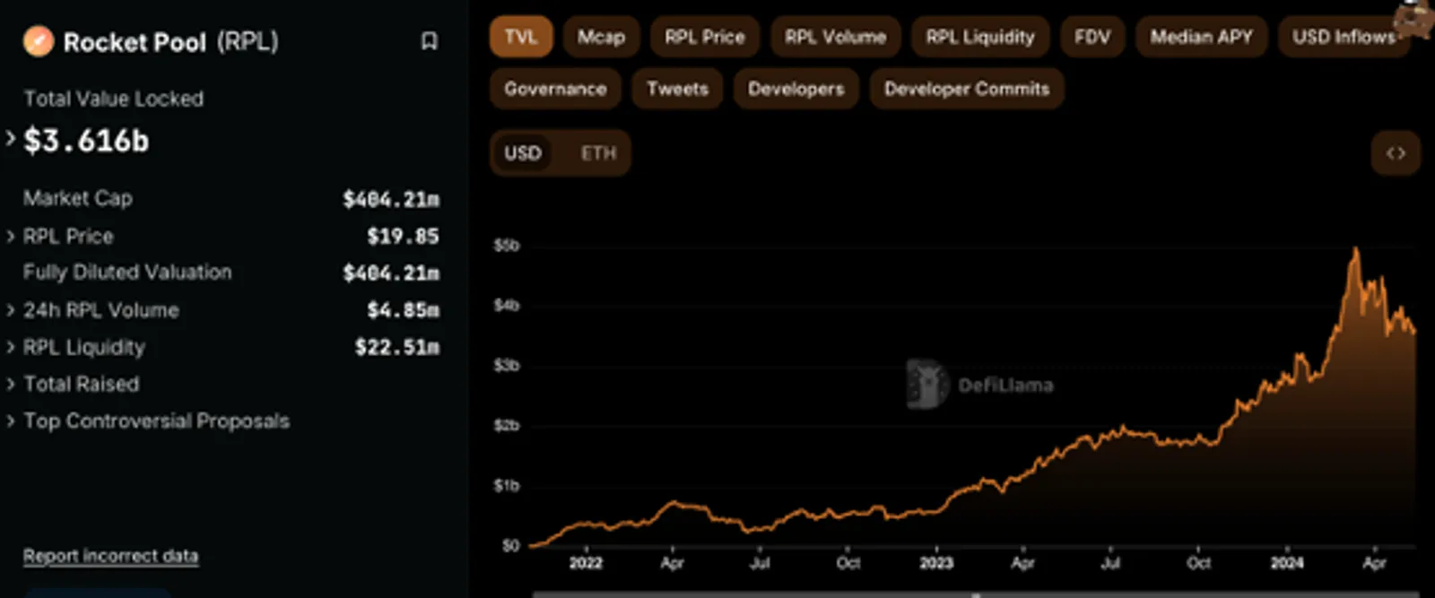Viewport: 1435px width, 598px height.
Task: Expand the 24h RPL Volume row
Action: pos(11,310)
